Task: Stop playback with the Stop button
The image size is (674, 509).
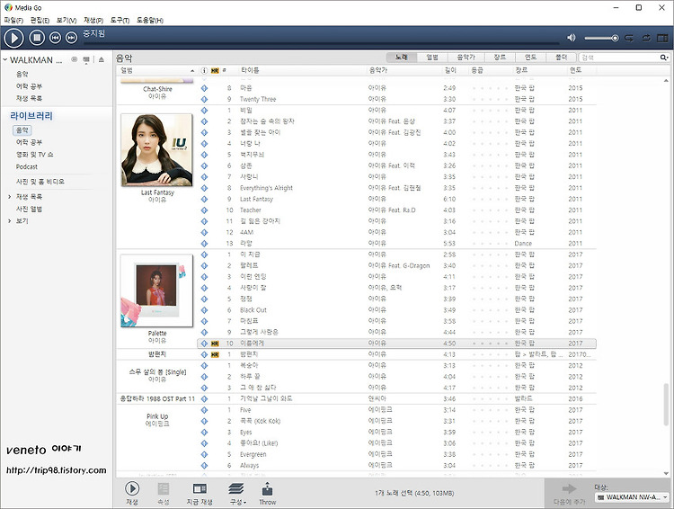Action: [37, 38]
